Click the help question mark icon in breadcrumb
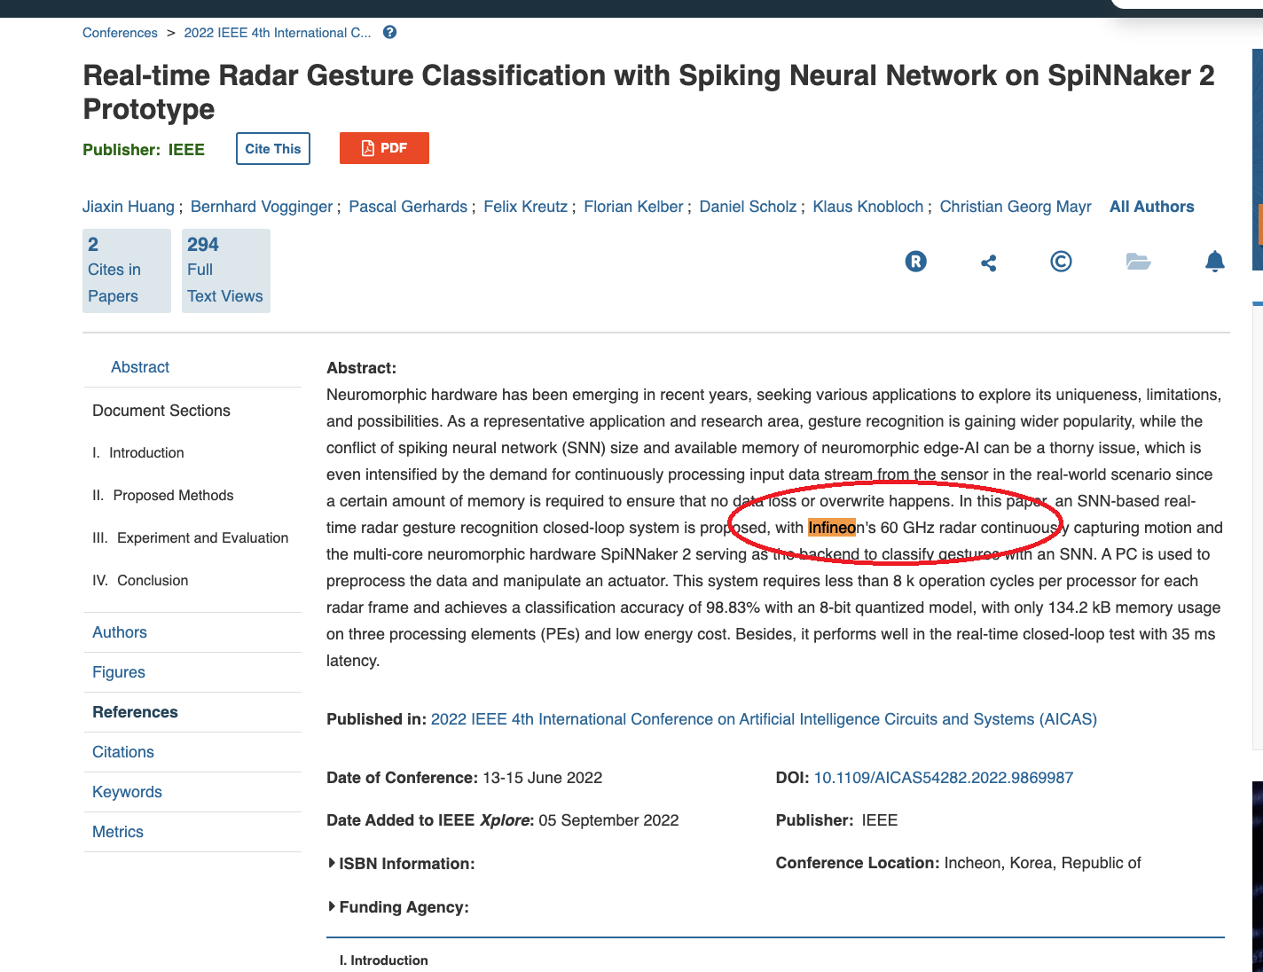This screenshot has width=1263, height=972. pos(389,32)
